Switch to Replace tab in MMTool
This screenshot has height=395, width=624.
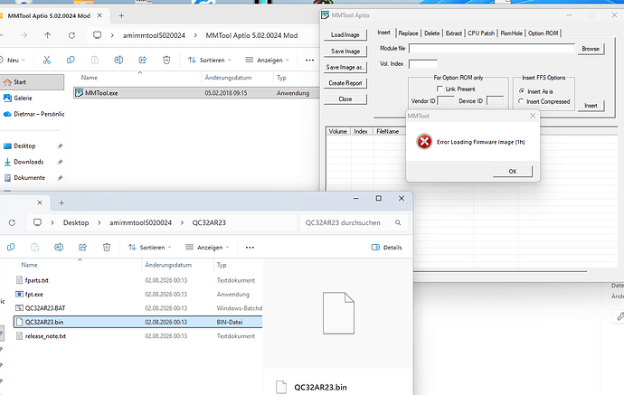tap(408, 33)
